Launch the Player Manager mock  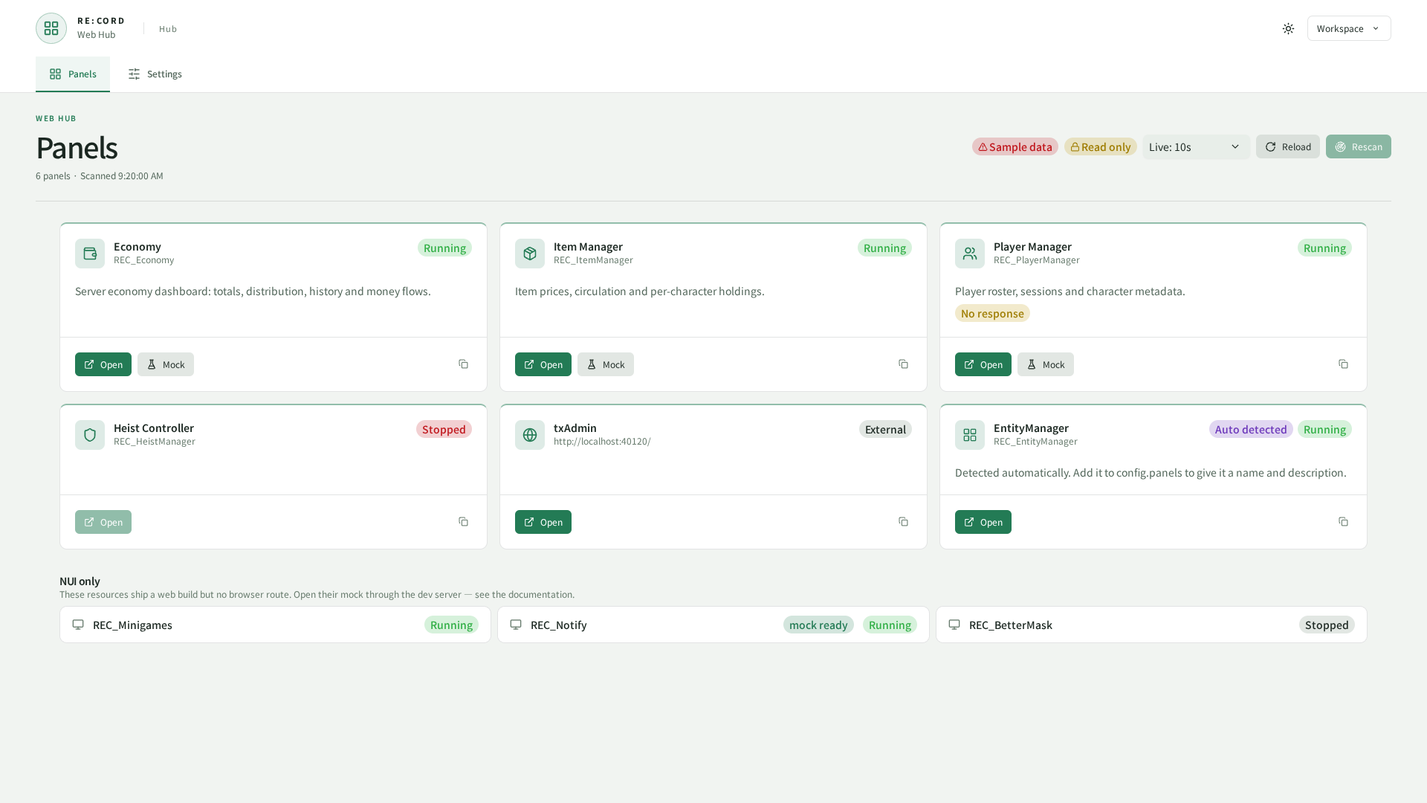coord(1046,364)
